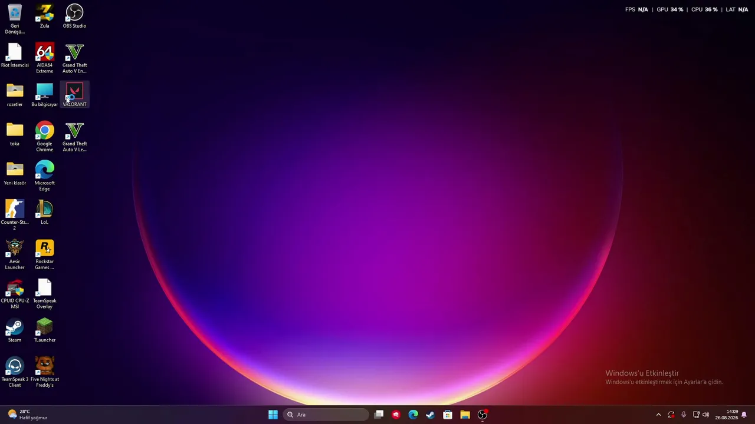Open the red app icon on taskbar
The width and height of the screenshot is (755, 424).
point(396,415)
